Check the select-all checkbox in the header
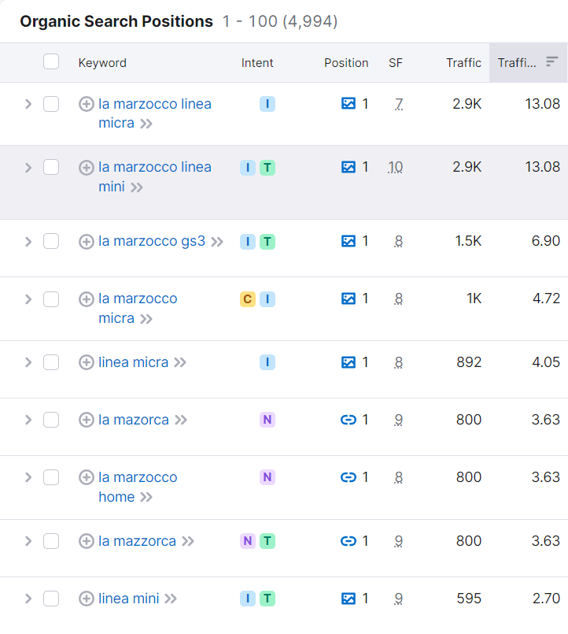The height and width of the screenshot is (634, 568). click(x=51, y=62)
